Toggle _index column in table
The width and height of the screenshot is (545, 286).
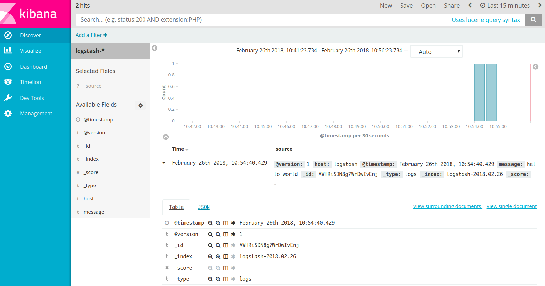226,257
